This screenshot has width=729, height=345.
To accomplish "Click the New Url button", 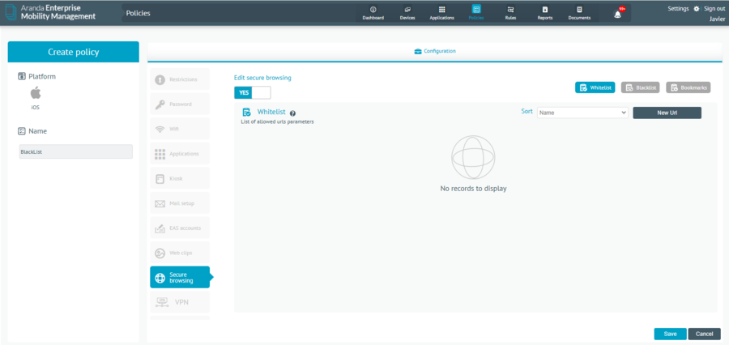I will (667, 113).
